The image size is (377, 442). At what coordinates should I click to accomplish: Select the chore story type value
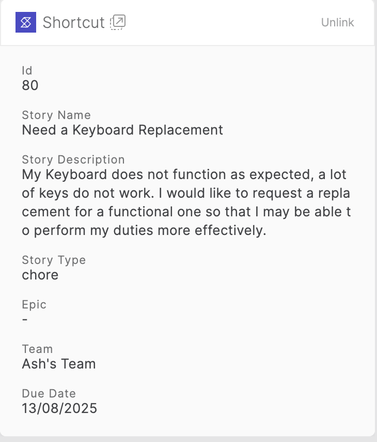click(40, 275)
